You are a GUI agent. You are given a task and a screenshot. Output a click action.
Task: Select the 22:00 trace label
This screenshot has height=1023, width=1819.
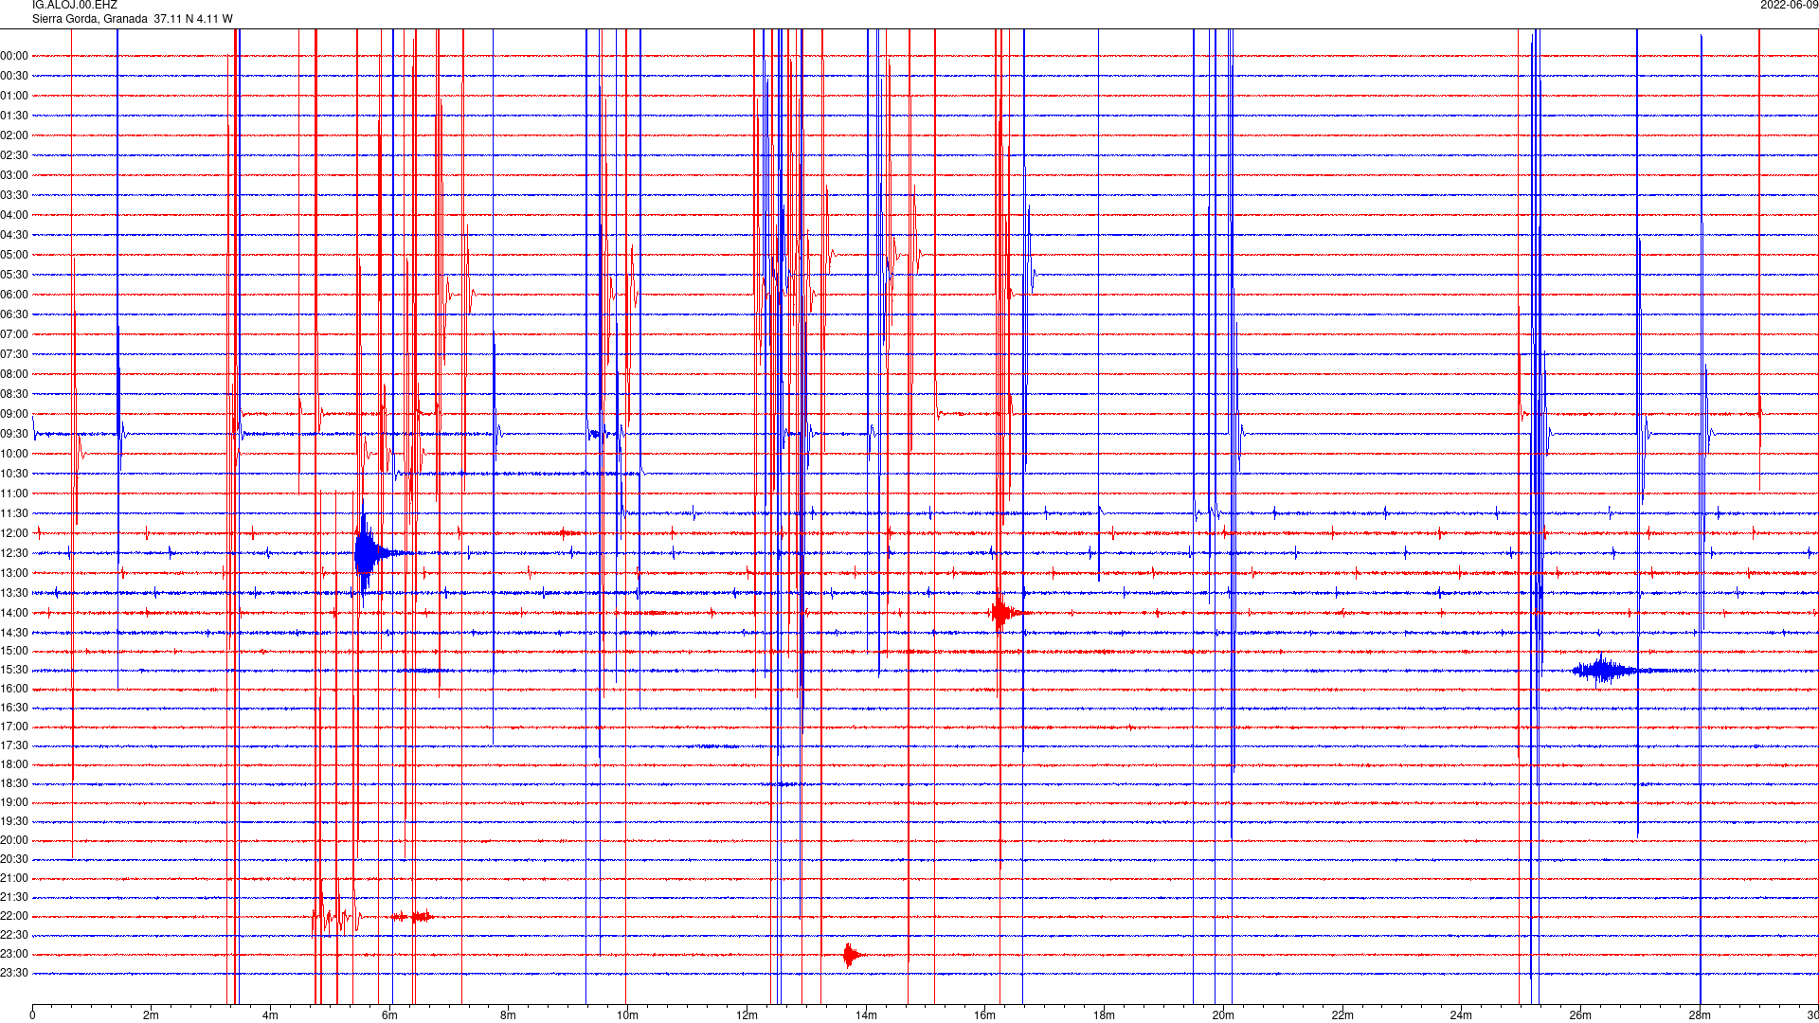14,916
